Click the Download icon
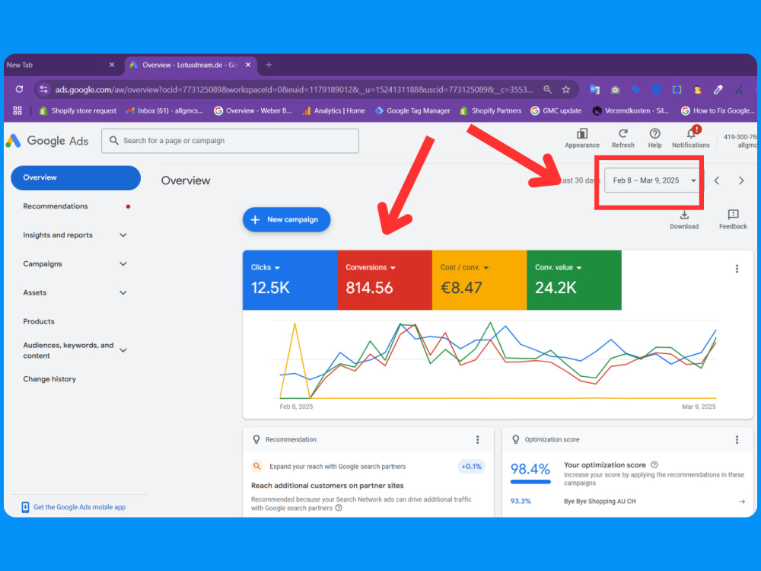761x571 pixels. [x=684, y=219]
